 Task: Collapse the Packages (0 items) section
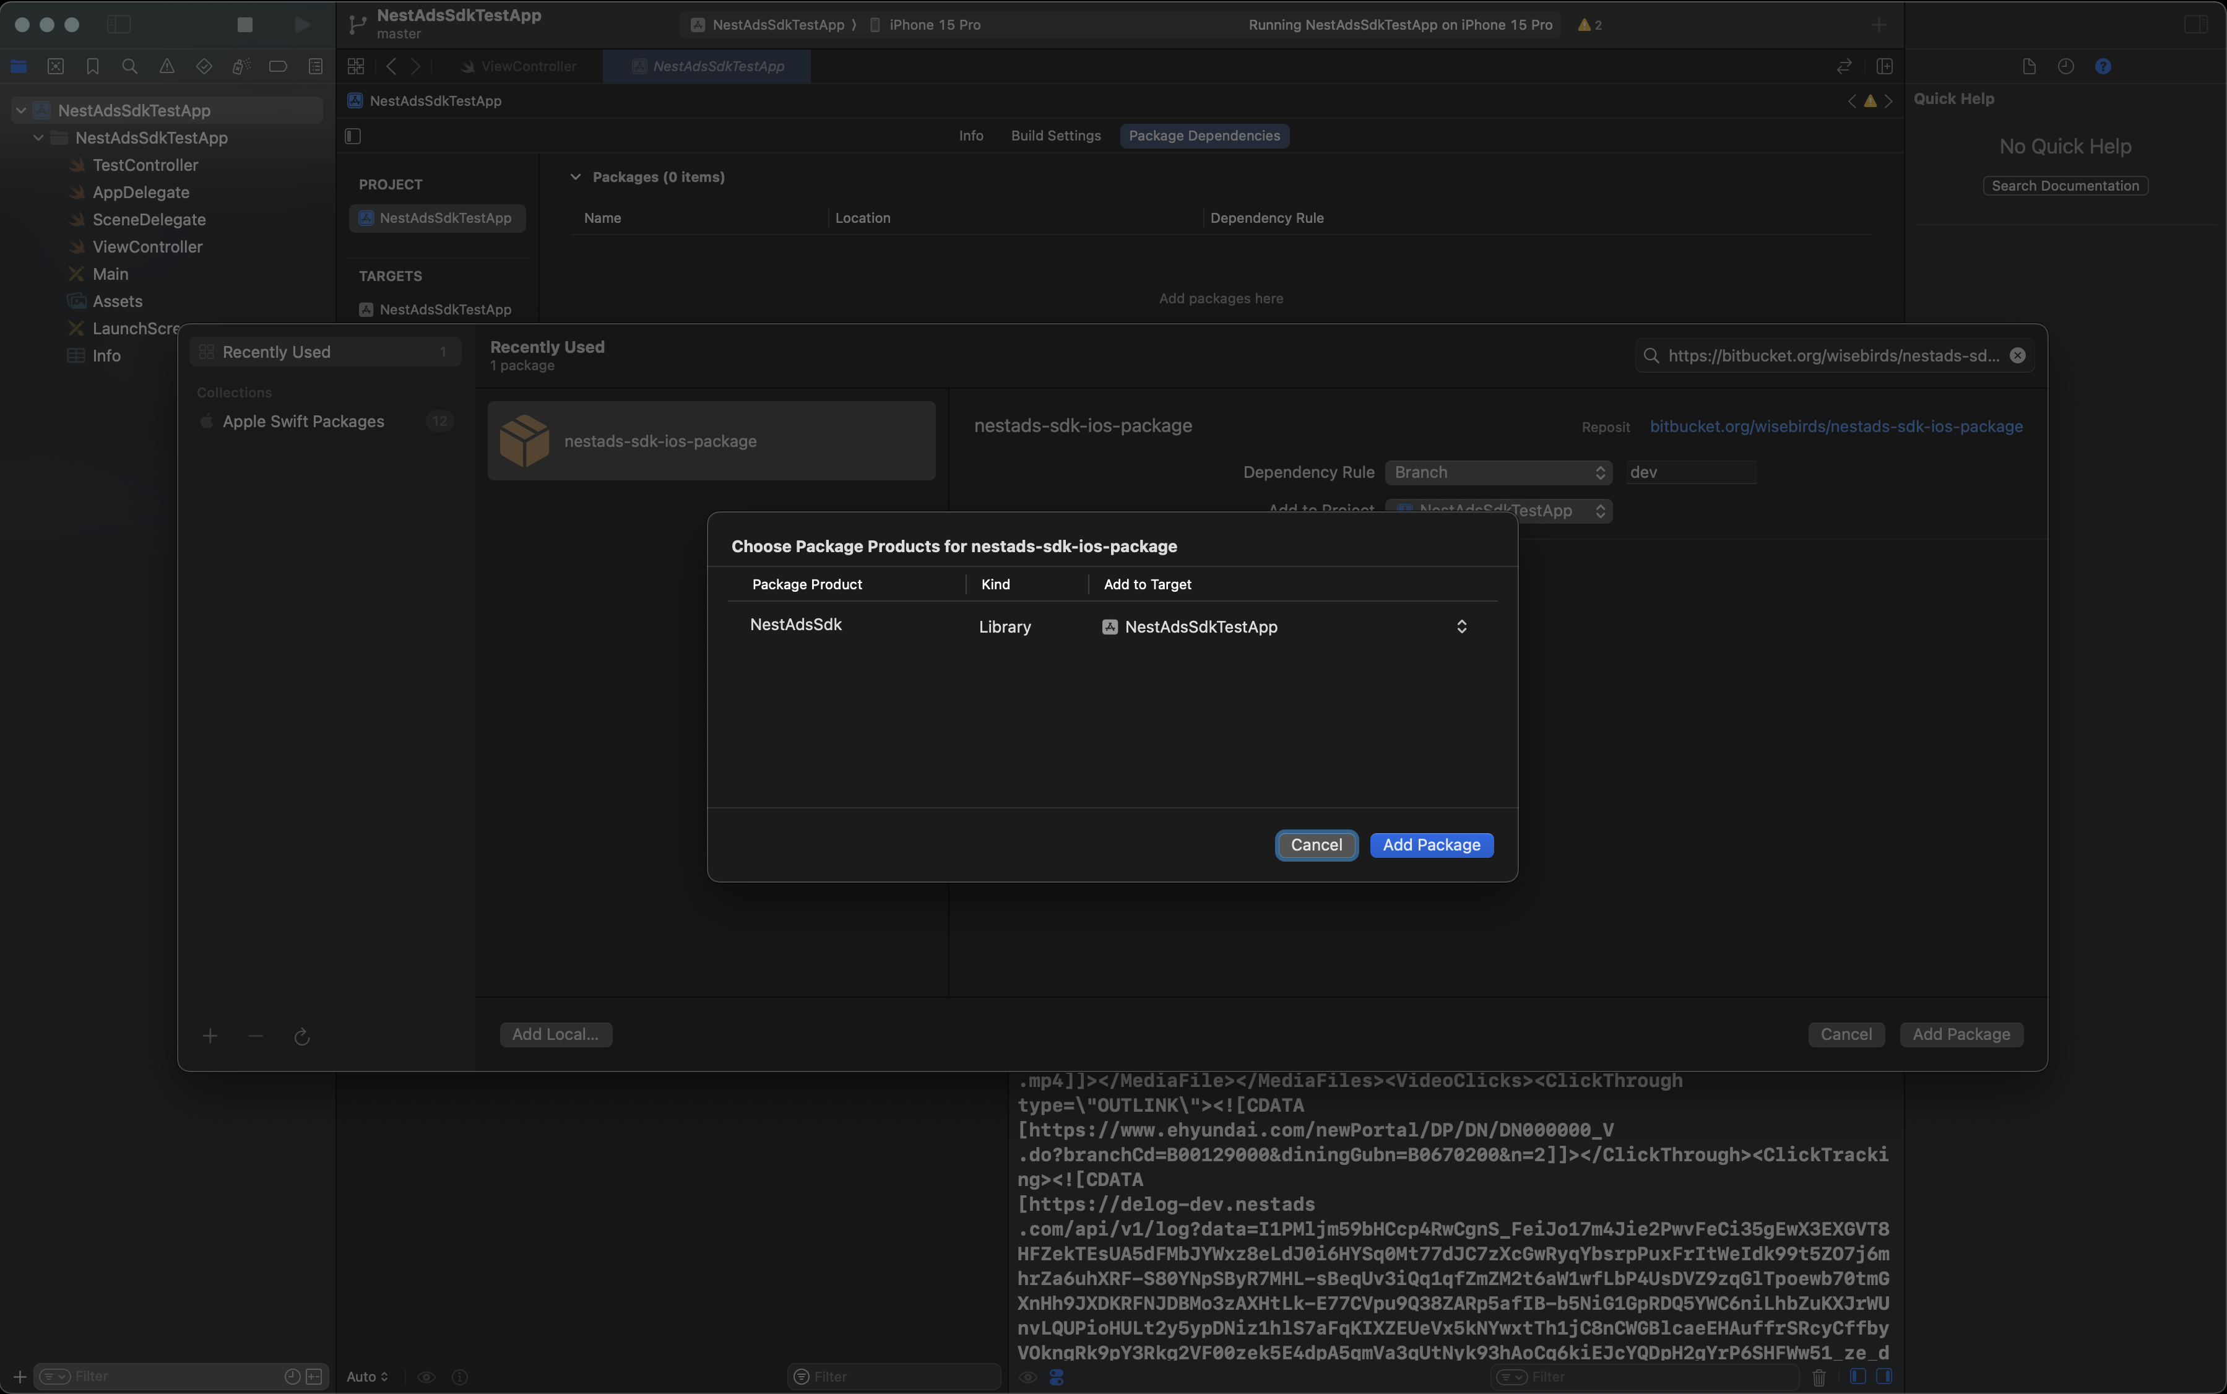pyautogui.click(x=576, y=177)
